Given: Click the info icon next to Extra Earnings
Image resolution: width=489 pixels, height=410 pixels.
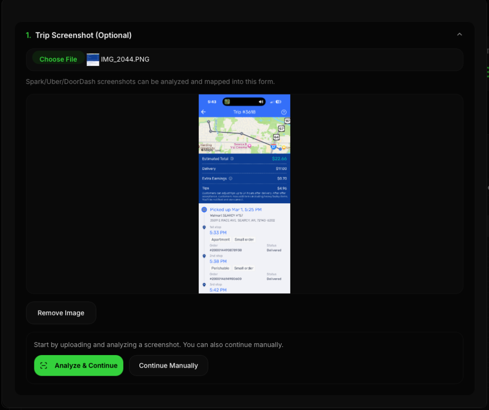Looking at the screenshot, I should [231, 179].
